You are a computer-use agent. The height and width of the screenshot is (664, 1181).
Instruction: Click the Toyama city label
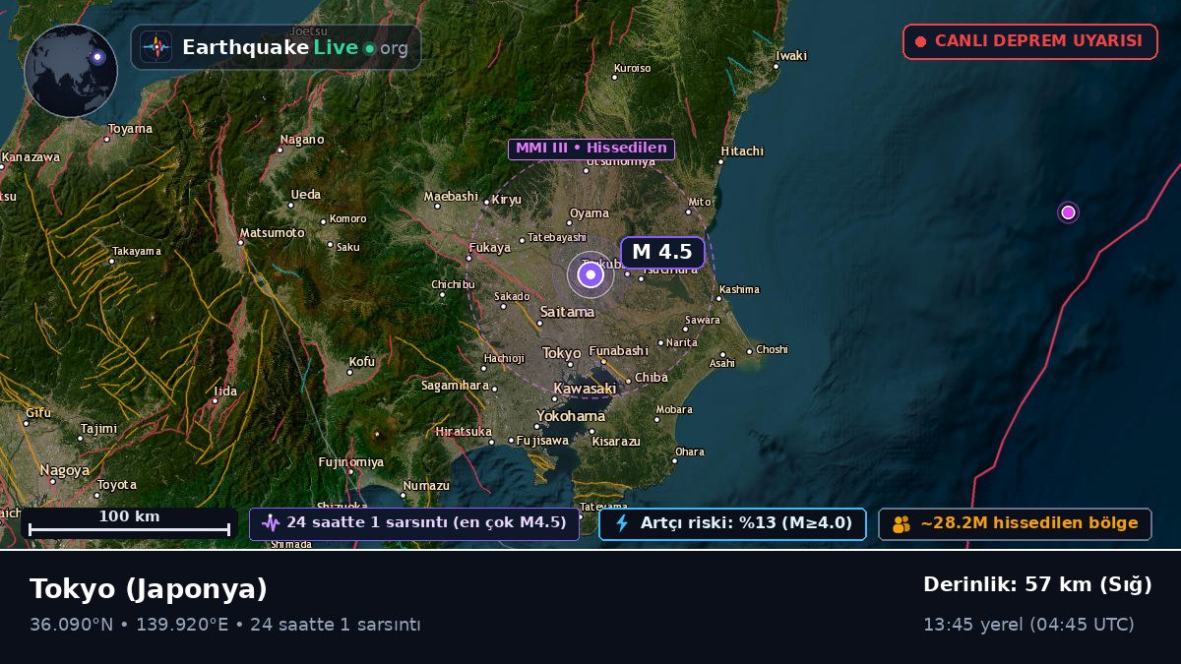[130, 129]
